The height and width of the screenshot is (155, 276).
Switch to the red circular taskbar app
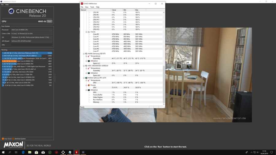tap(56, 152)
